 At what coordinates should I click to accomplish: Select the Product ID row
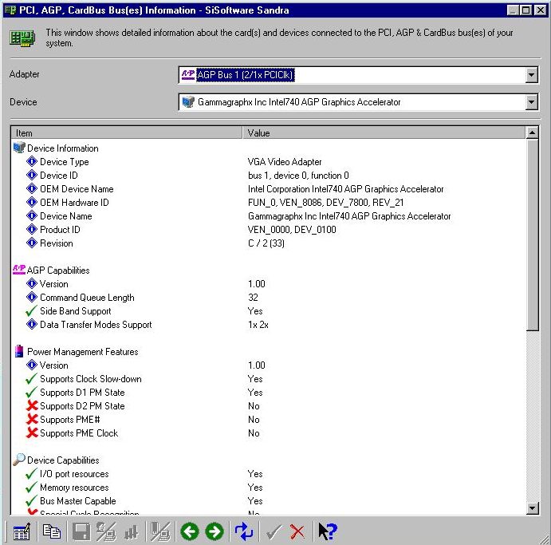[269, 230]
